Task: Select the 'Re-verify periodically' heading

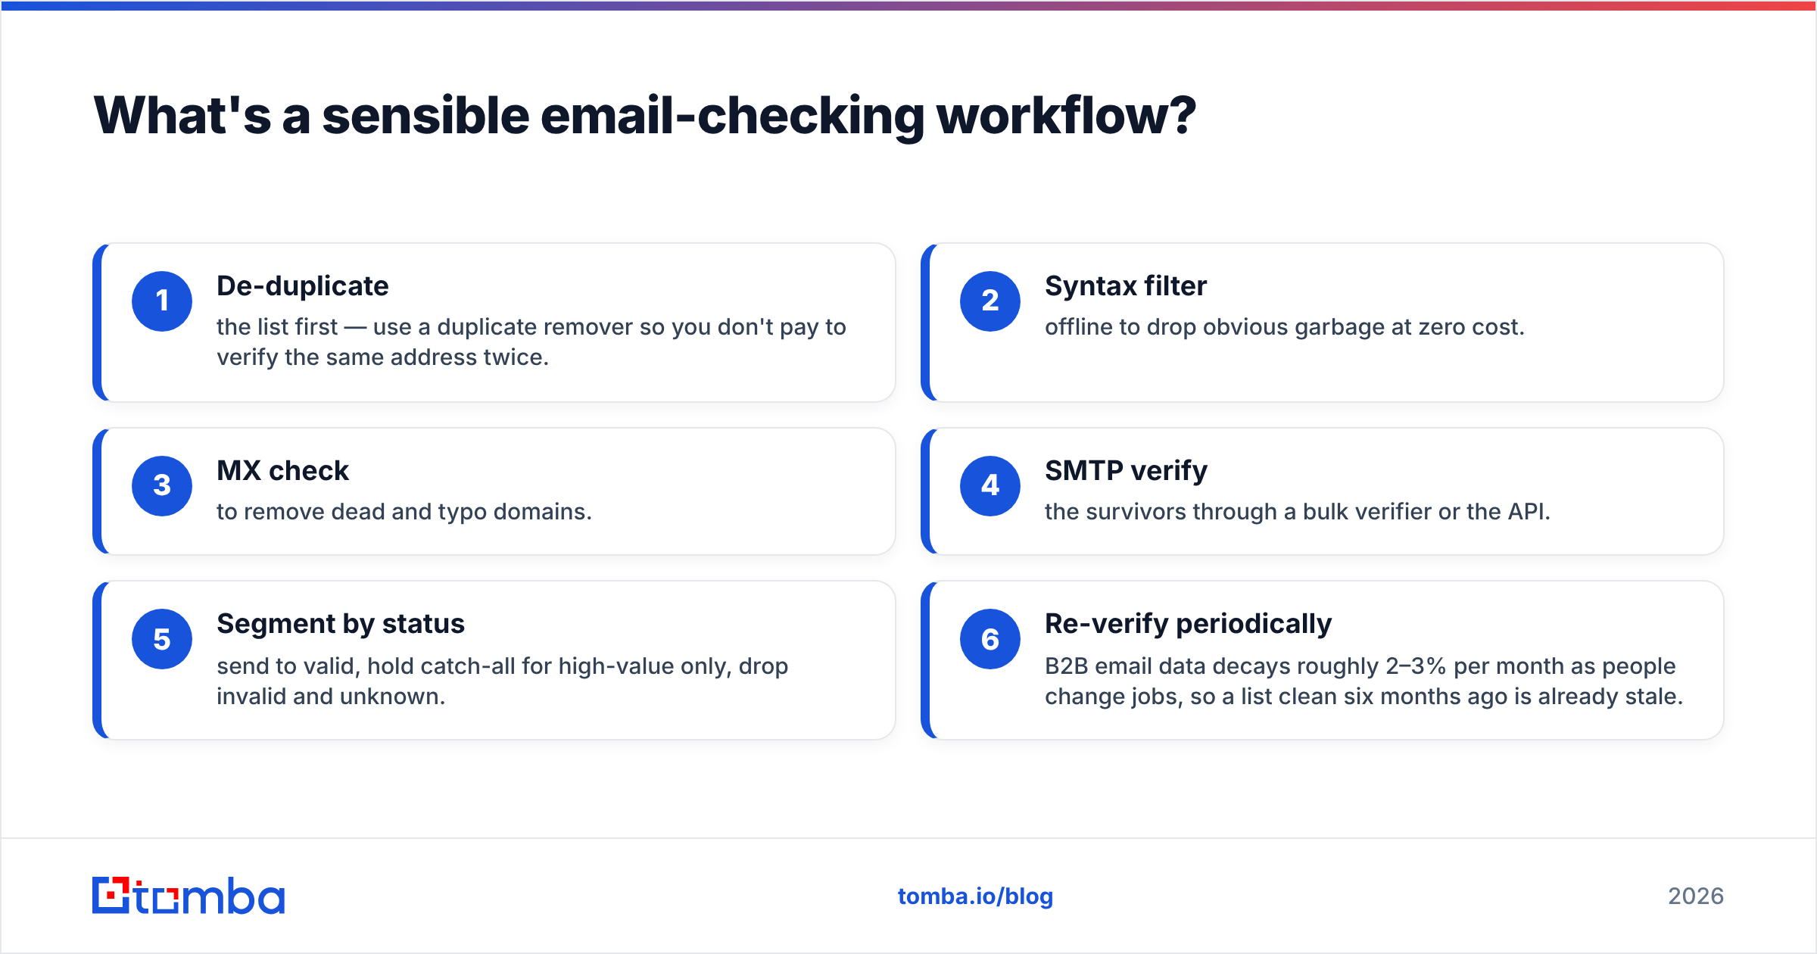Action: tap(1189, 624)
